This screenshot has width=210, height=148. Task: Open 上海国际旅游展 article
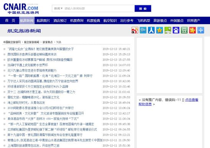point(34,146)
